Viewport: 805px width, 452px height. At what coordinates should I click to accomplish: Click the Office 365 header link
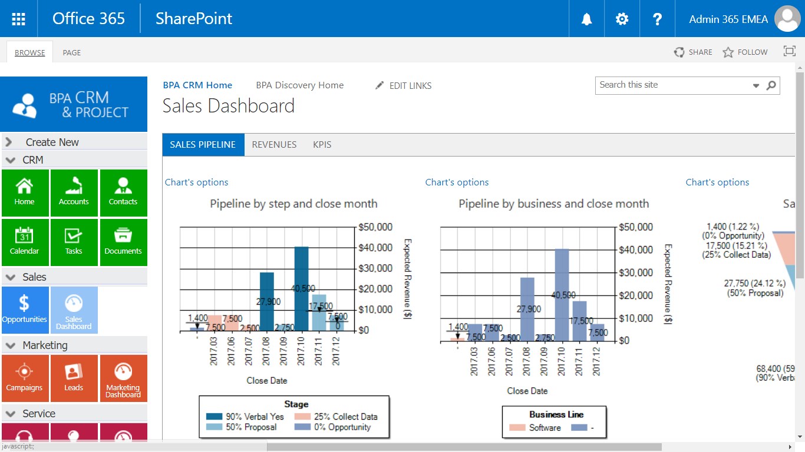[x=89, y=19]
